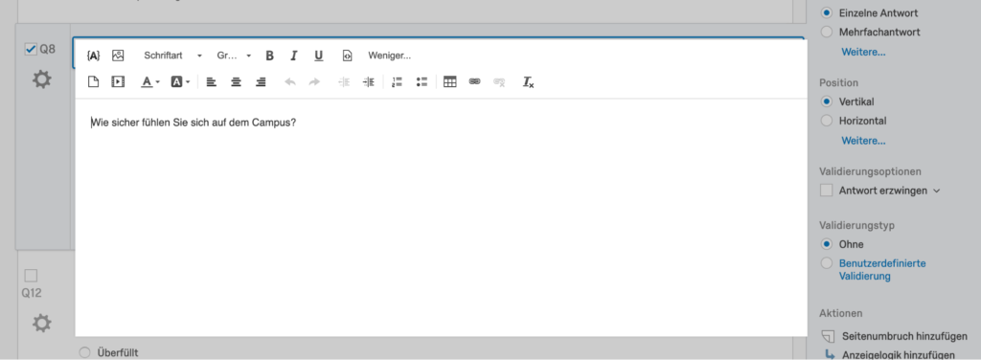981x360 pixels.
Task: Open the Q12 settings gear
Action: [x=42, y=323]
